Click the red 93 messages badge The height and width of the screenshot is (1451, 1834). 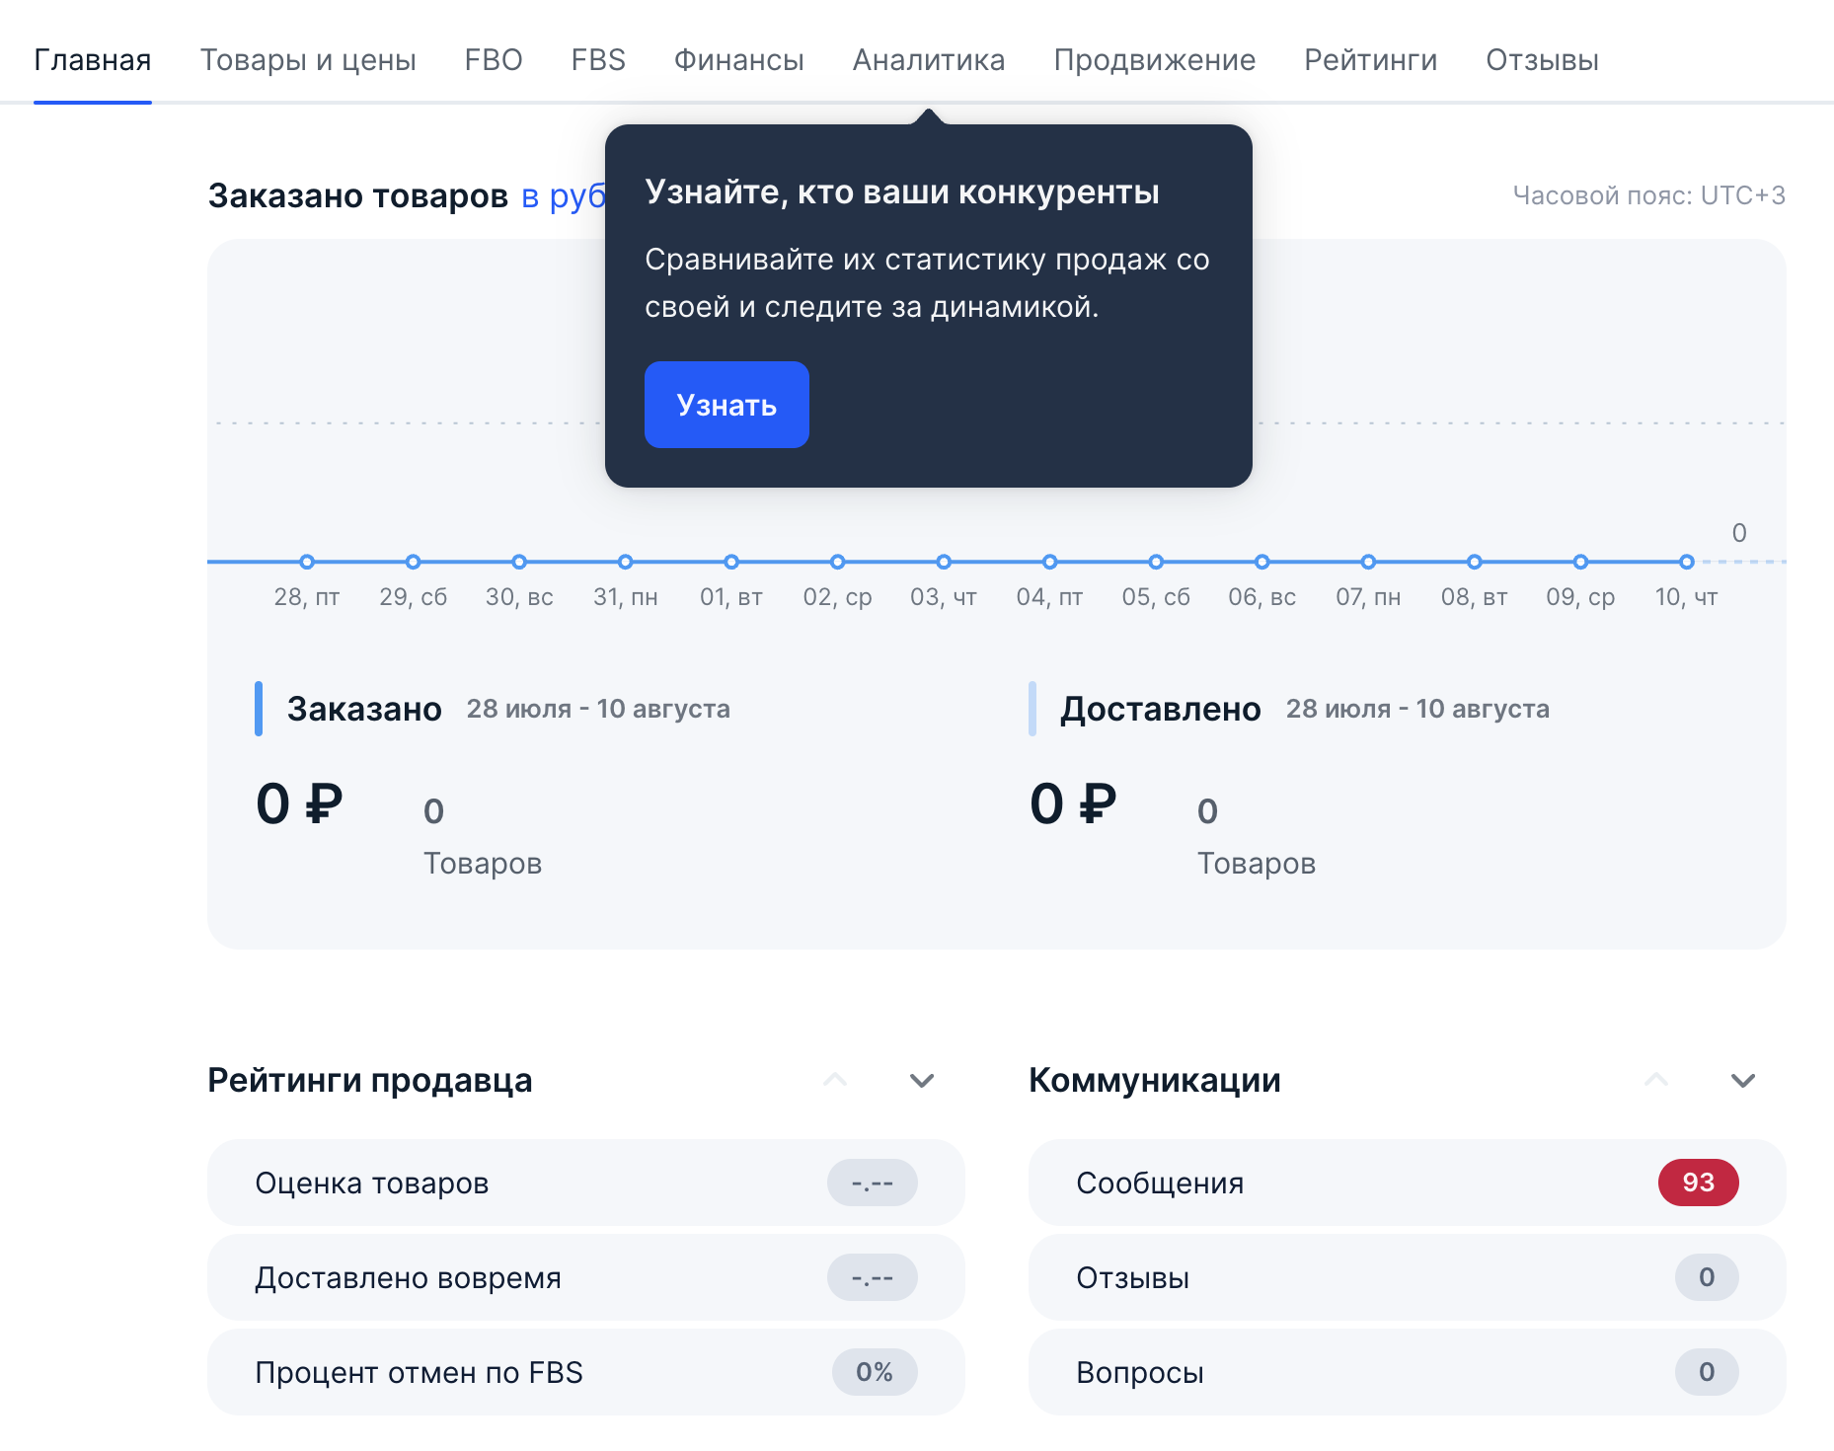[x=1699, y=1183]
